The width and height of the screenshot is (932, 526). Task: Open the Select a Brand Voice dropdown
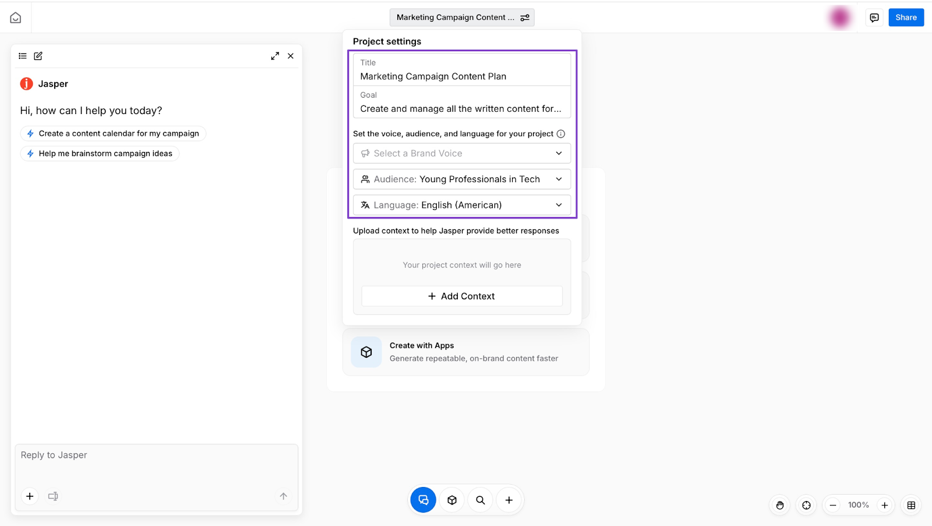pyautogui.click(x=462, y=153)
